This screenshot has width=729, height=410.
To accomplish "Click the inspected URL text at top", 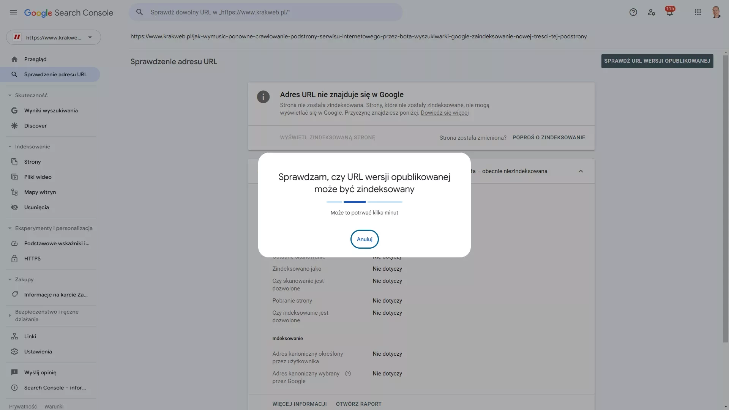I will click(x=358, y=36).
